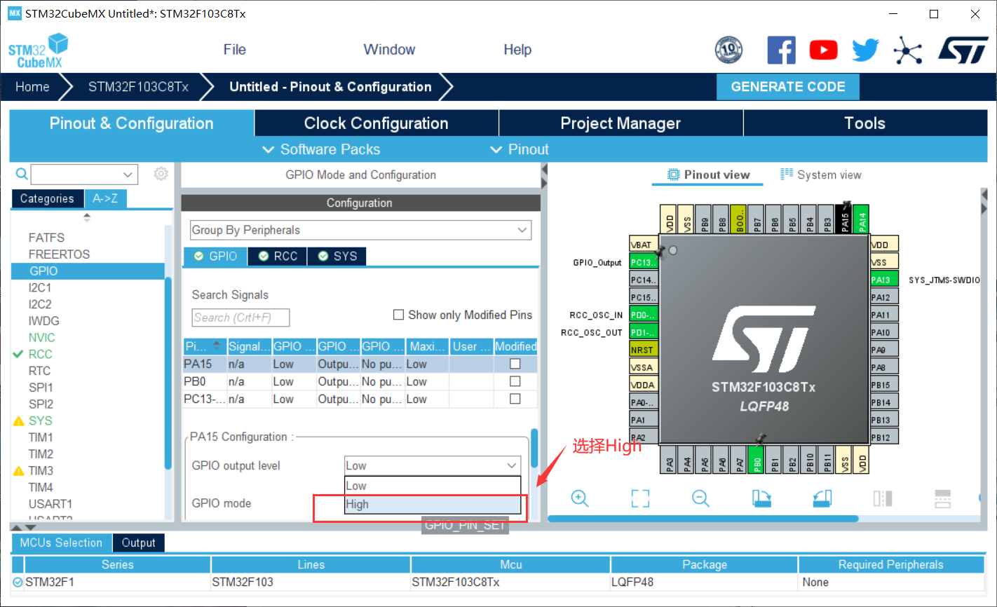The height and width of the screenshot is (607, 997).
Task: Click the categories list vertical scrollbar
Action: click(x=168, y=373)
